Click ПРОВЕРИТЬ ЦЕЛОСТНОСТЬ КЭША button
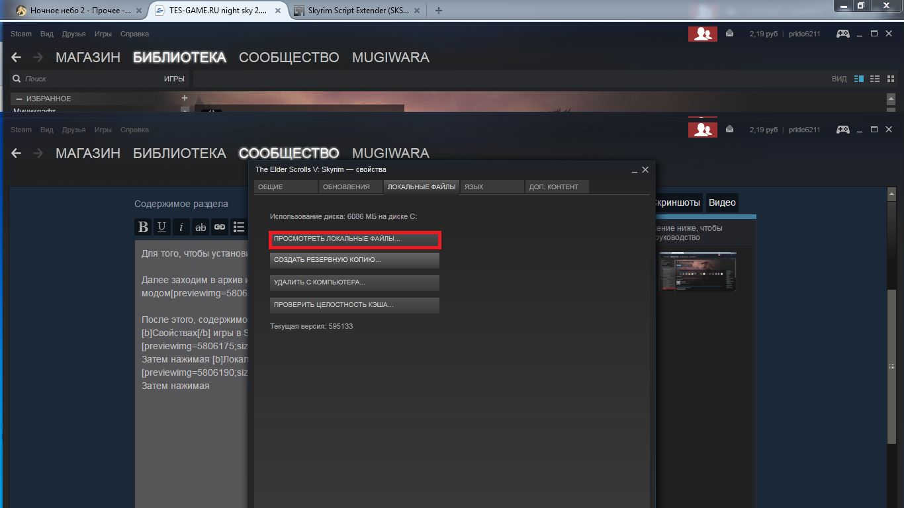Image resolution: width=904 pixels, height=508 pixels. 355,305
